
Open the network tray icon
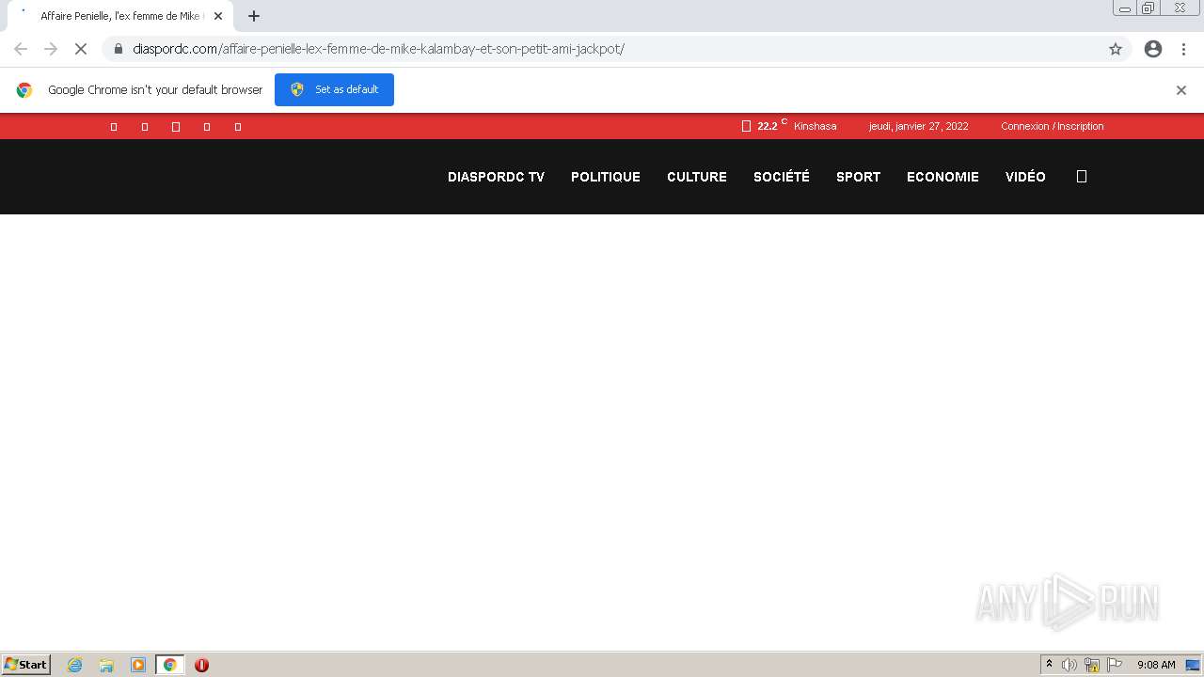pos(1092,665)
